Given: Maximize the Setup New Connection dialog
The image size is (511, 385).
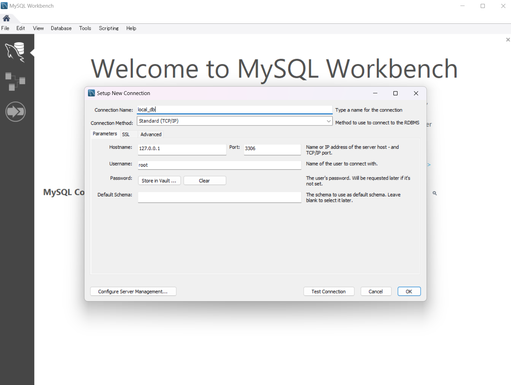Looking at the screenshot, I should pyautogui.click(x=395, y=93).
